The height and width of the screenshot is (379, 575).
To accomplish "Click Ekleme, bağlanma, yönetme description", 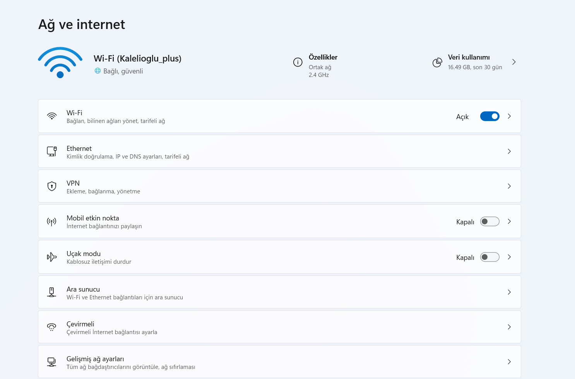I will (103, 191).
